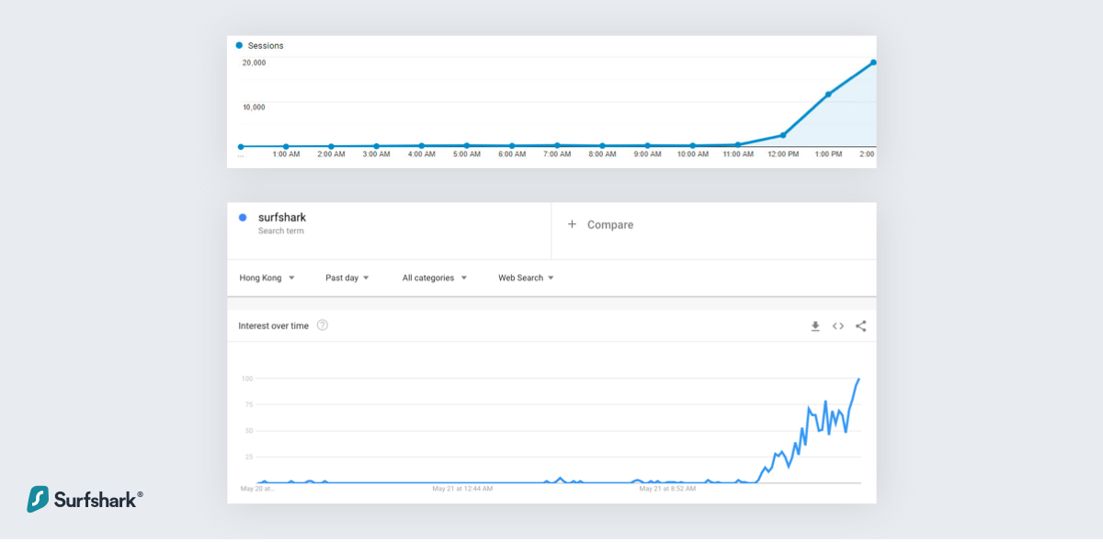The image size is (1103, 542).
Task: Click the 'Interest over time' heading
Action: click(x=273, y=326)
